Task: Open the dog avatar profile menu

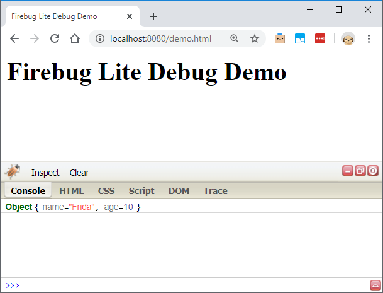Action: (x=348, y=38)
